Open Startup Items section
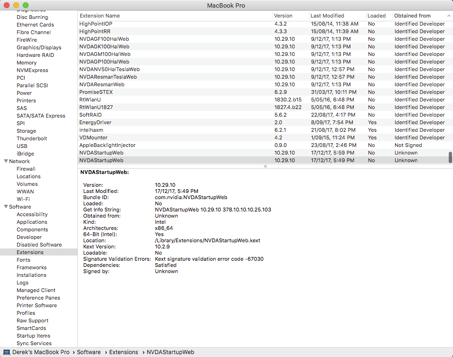The image size is (453, 357). coord(34,336)
